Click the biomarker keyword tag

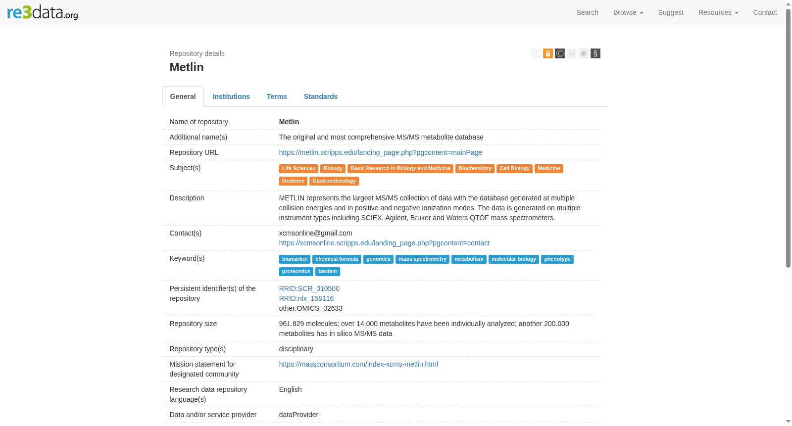[x=295, y=259]
